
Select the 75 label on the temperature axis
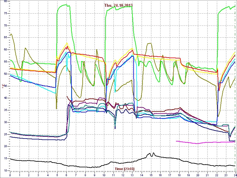(5, 13)
